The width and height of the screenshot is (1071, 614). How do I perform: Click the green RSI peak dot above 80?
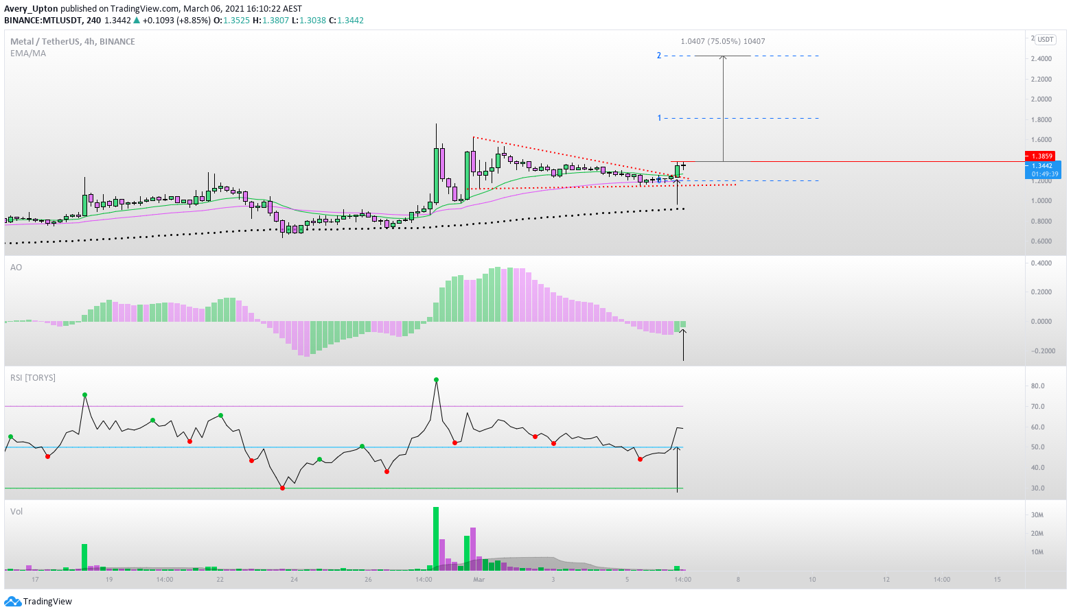click(436, 379)
